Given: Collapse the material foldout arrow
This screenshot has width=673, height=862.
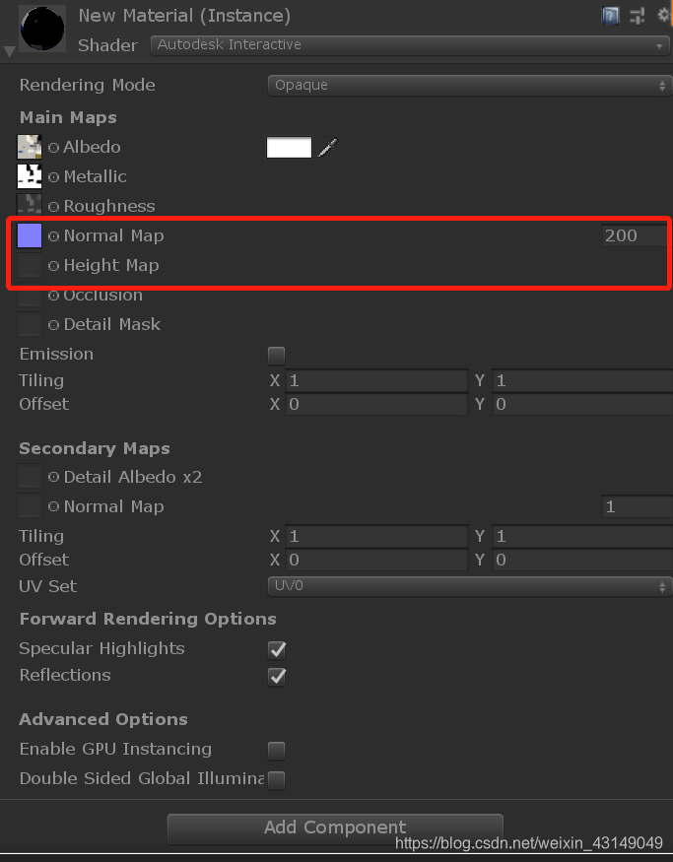Looking at the screenshot, I should (x=10, y=50).
